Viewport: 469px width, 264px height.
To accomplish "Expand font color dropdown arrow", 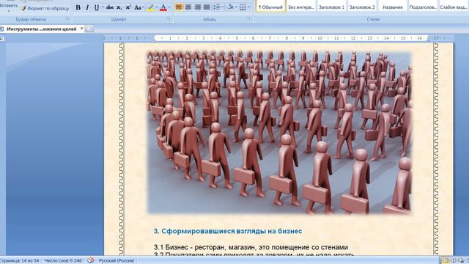I will [x=169, y=7].
